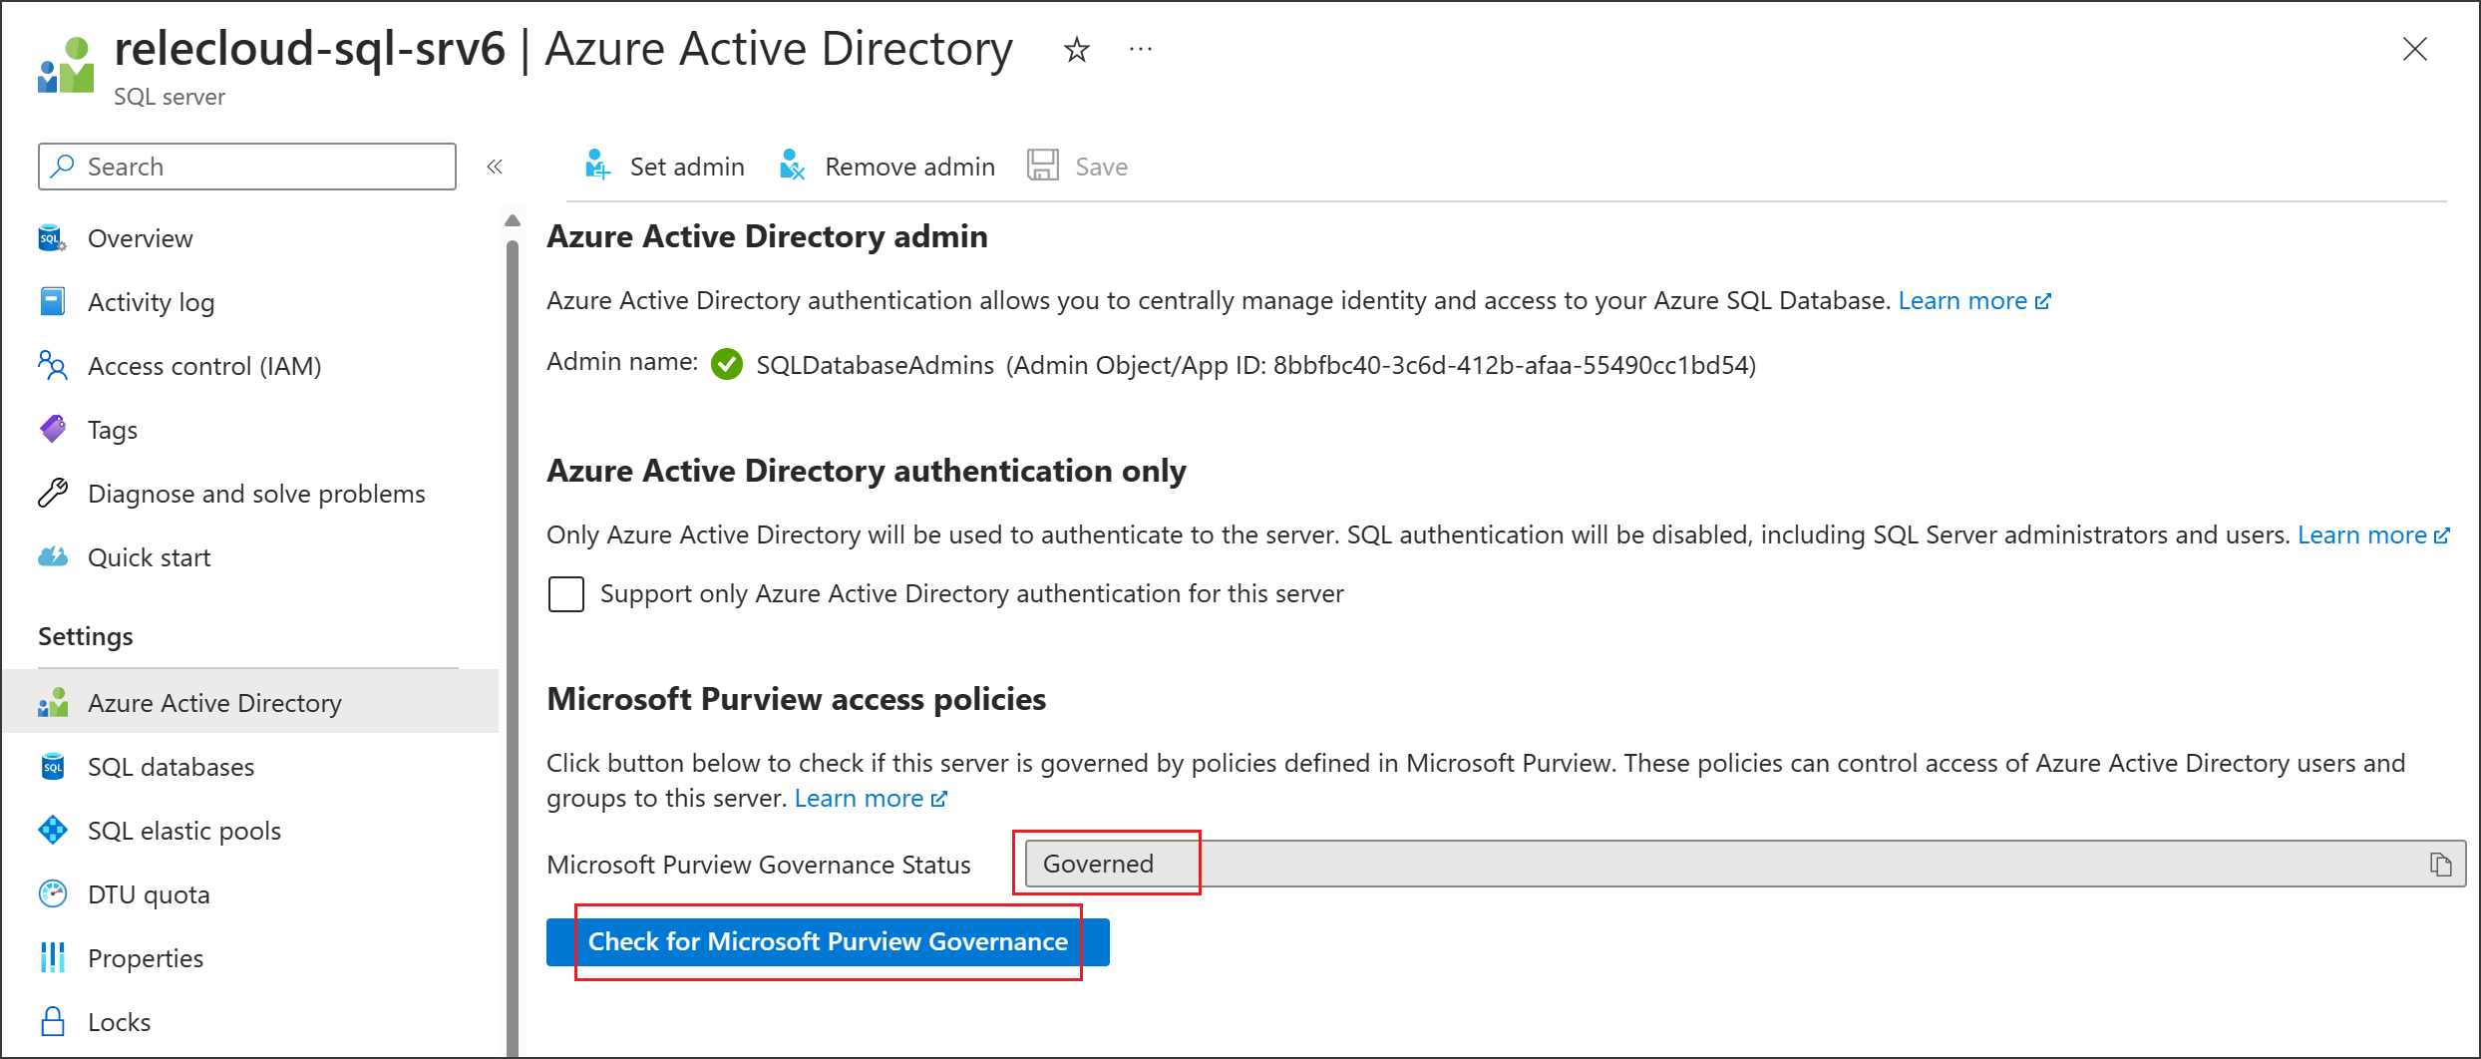Image resolution: width=2481 pixels, height=1059 pixels.
Task: Go to Access control (IAM)
Action: tap(203, 366)
